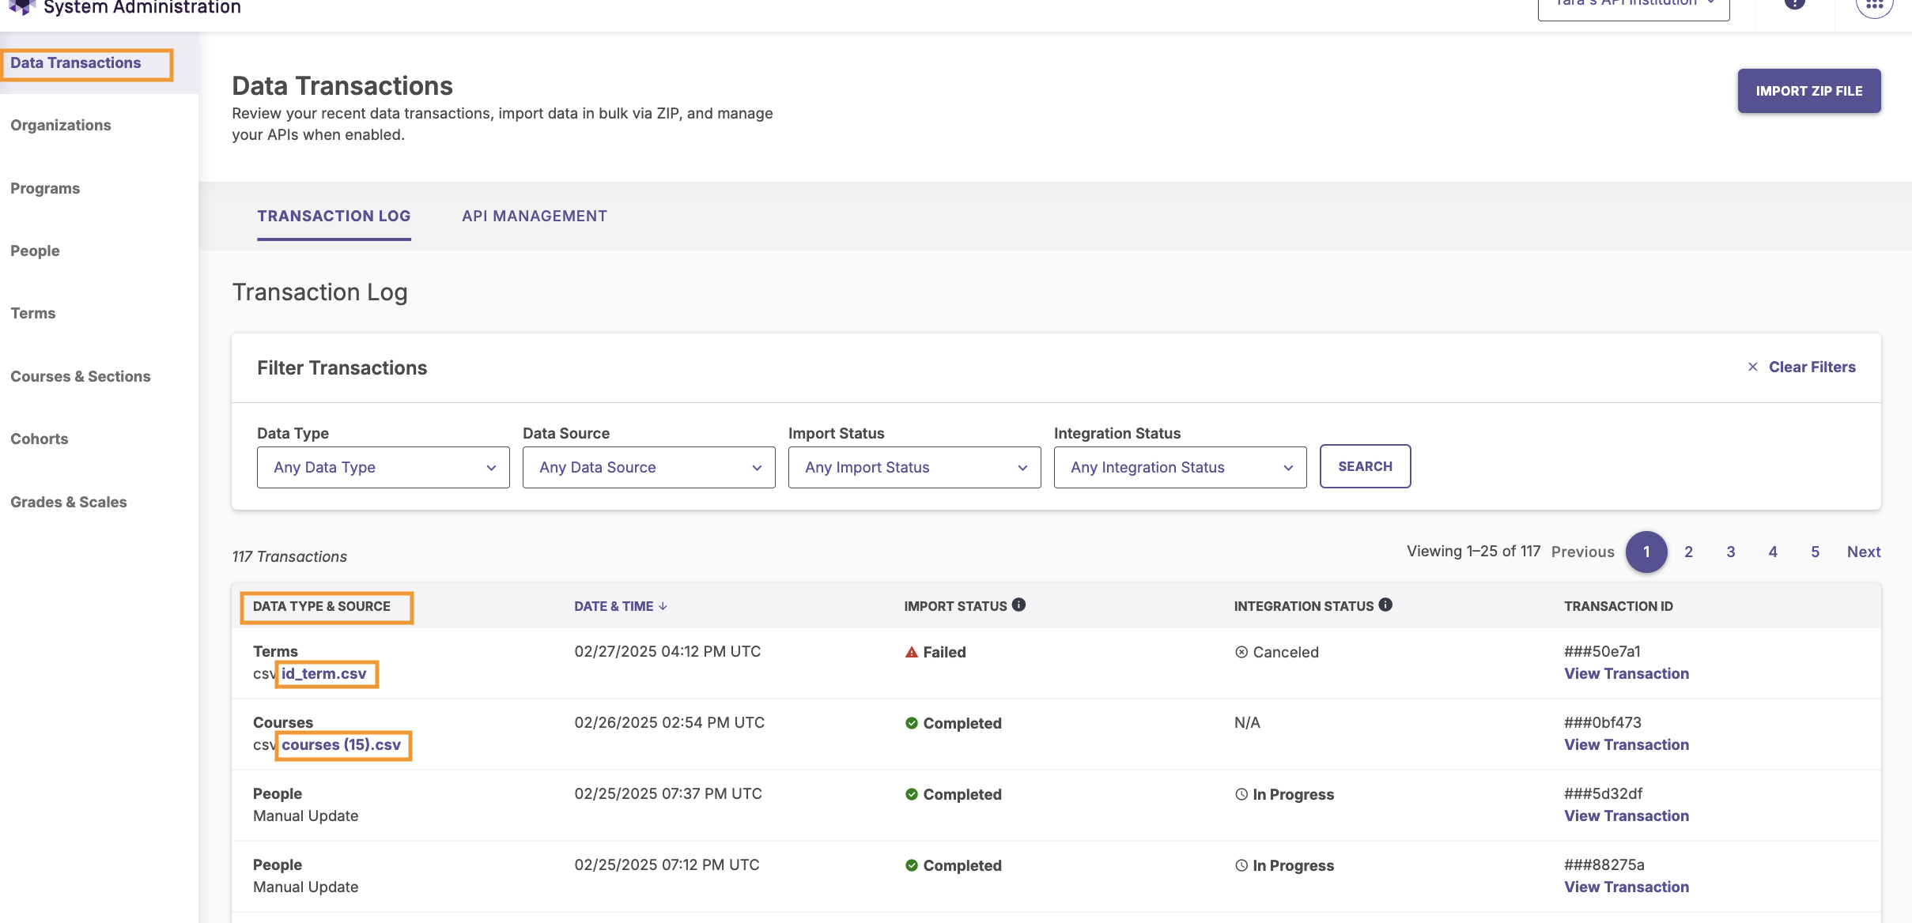Click Manual Update under 07:37 PM People row
1912x923 pixels.
pos(306,816)
